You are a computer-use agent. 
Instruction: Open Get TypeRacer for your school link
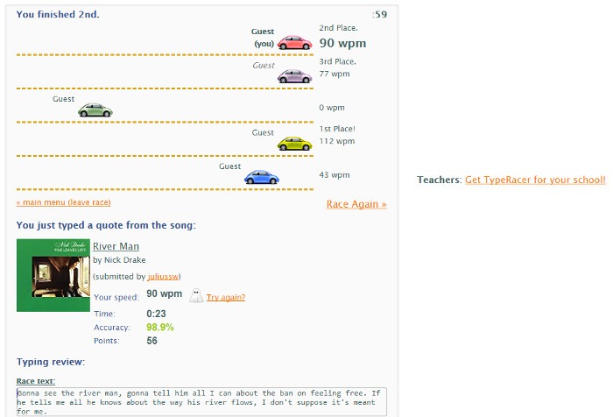coord(535,180)
